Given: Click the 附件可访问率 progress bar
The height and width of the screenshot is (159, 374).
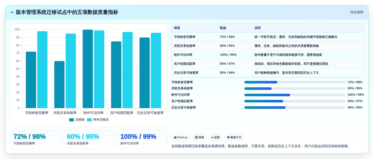Looking at the screenshot, I should 295,95.
